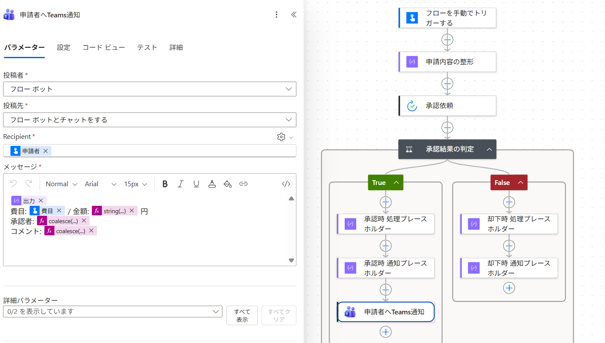This screenshot has height=343, width=605.
Task: Toggle bold formatting in message editor
Action: (165, 184)
